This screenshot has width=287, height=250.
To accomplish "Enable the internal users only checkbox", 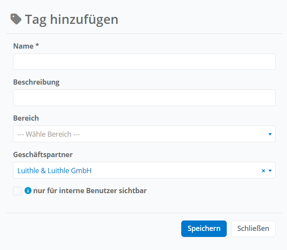I will [17, 191].
